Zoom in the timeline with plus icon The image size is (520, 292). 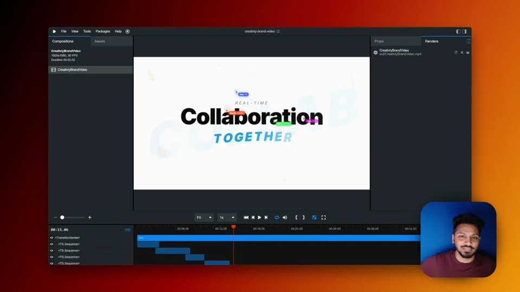pos(89,217)
